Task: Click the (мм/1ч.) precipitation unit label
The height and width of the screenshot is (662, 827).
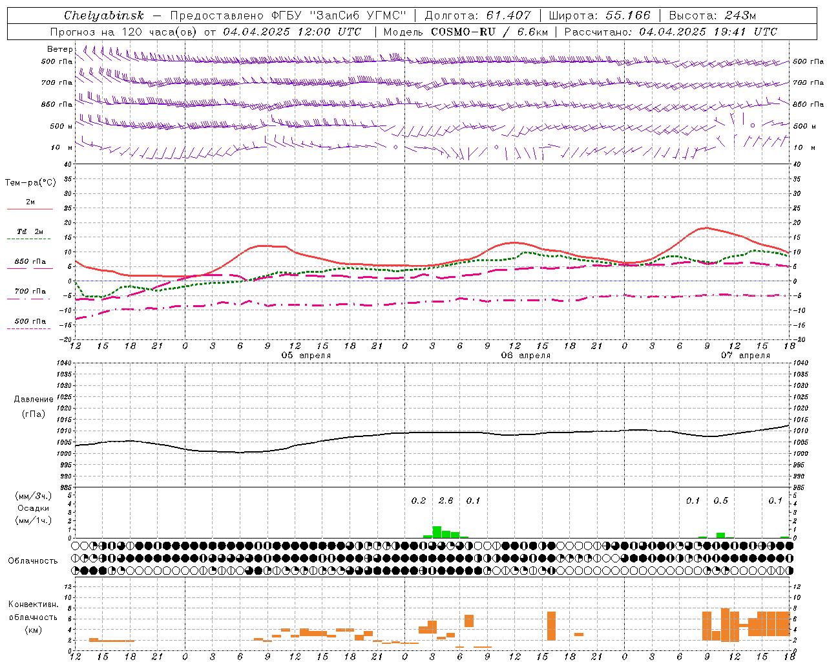Action: click(x=34, y=520)
